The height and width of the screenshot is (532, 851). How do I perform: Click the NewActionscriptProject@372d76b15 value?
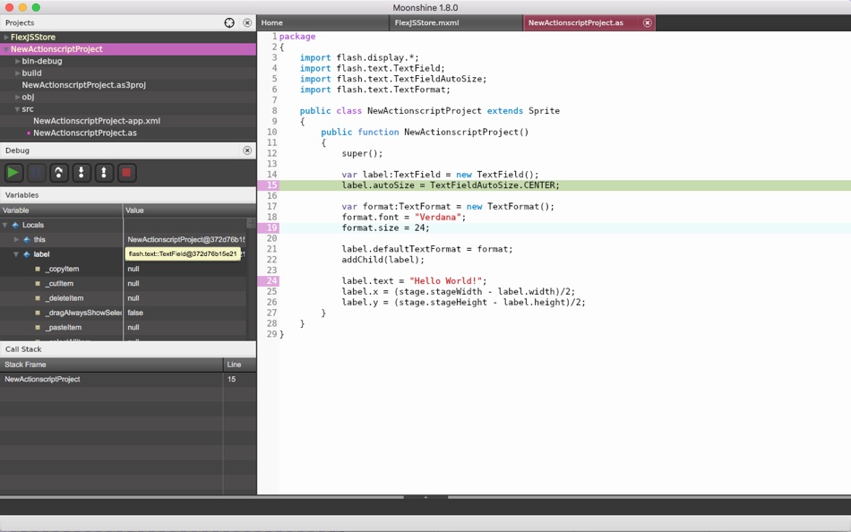coord(186,239)
